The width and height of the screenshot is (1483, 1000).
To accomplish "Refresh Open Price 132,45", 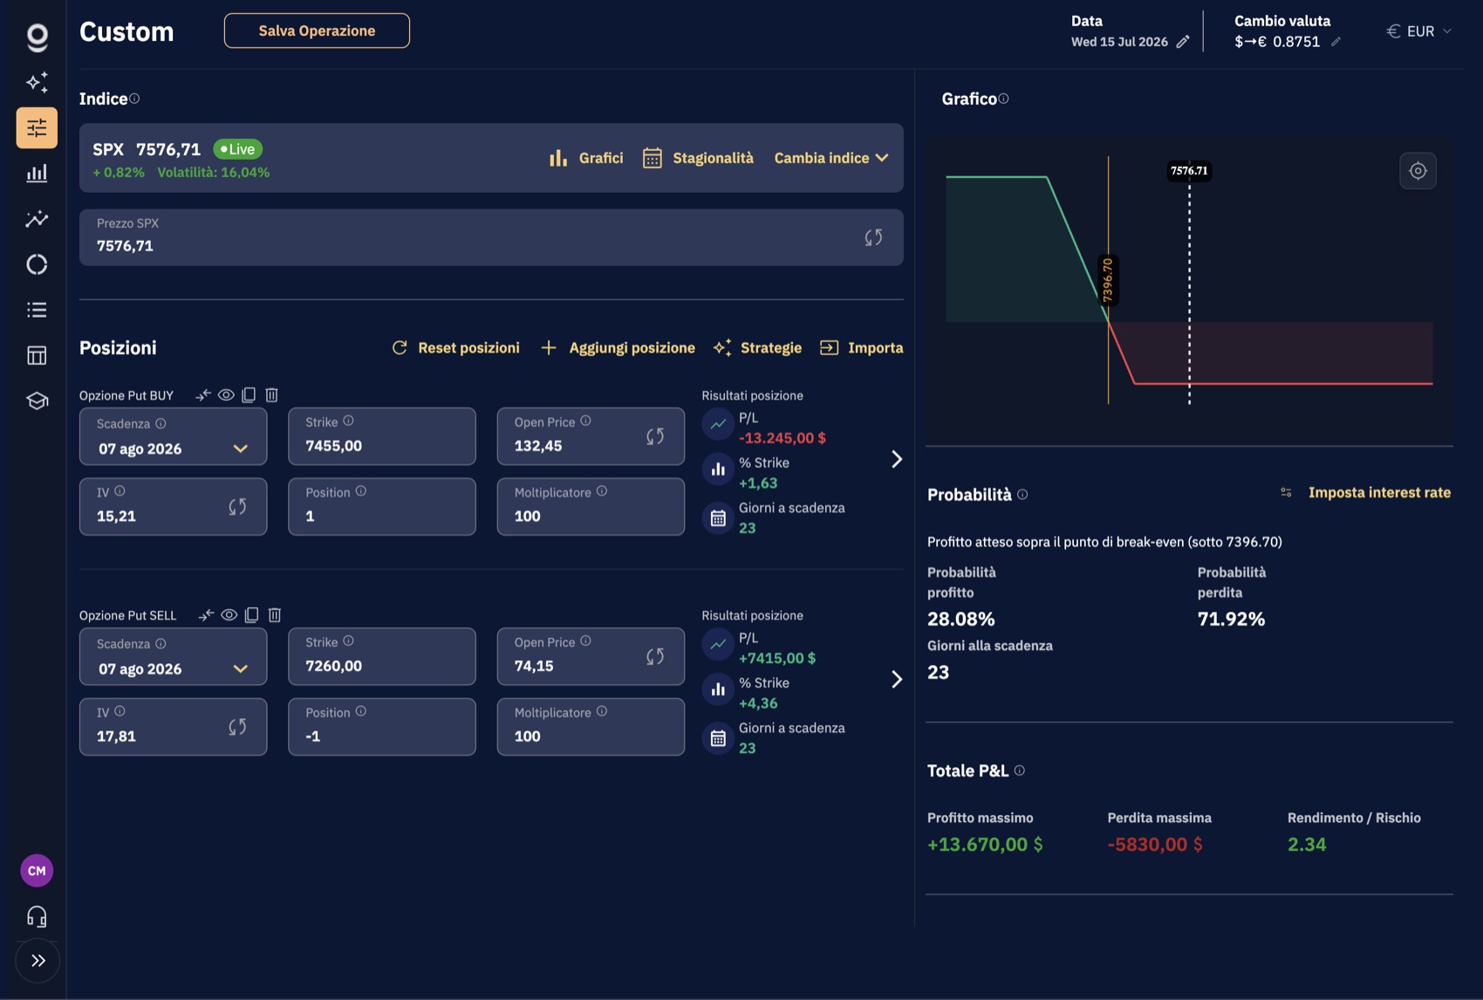I will (655, 436).
